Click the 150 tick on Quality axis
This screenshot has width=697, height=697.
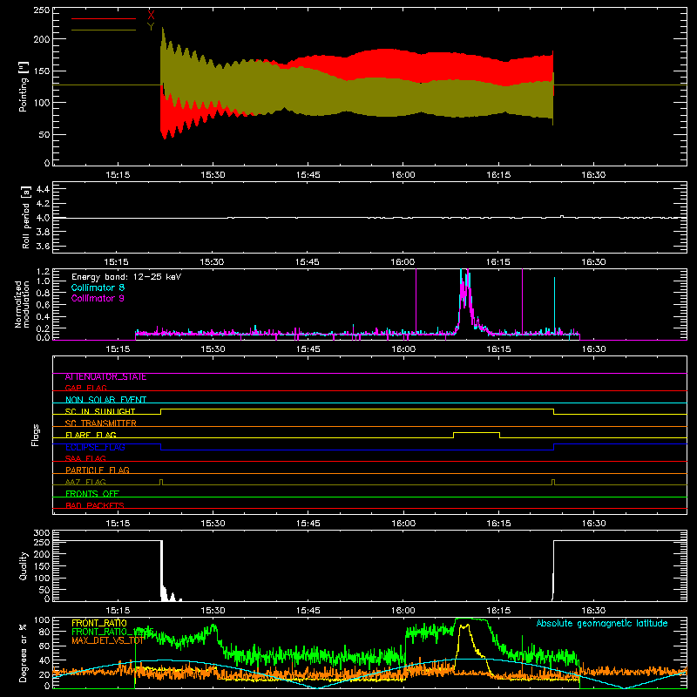pos(42,566)
